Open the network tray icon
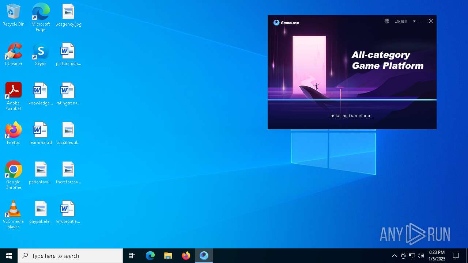Viewport: 468px width, 263px height. (x=412, y=256)
